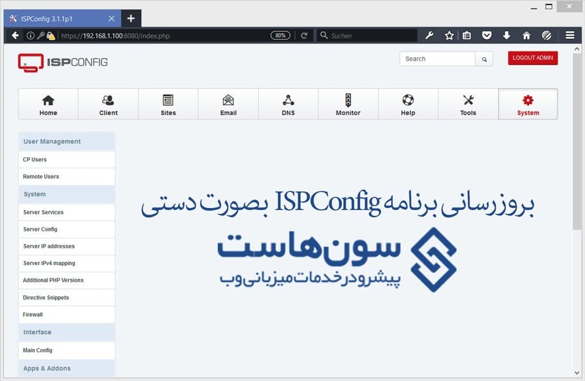The width and height of the screenshot is (585, 381).
Task: Click the striped circle toolbar icon
Action: [x=547, y=36]
